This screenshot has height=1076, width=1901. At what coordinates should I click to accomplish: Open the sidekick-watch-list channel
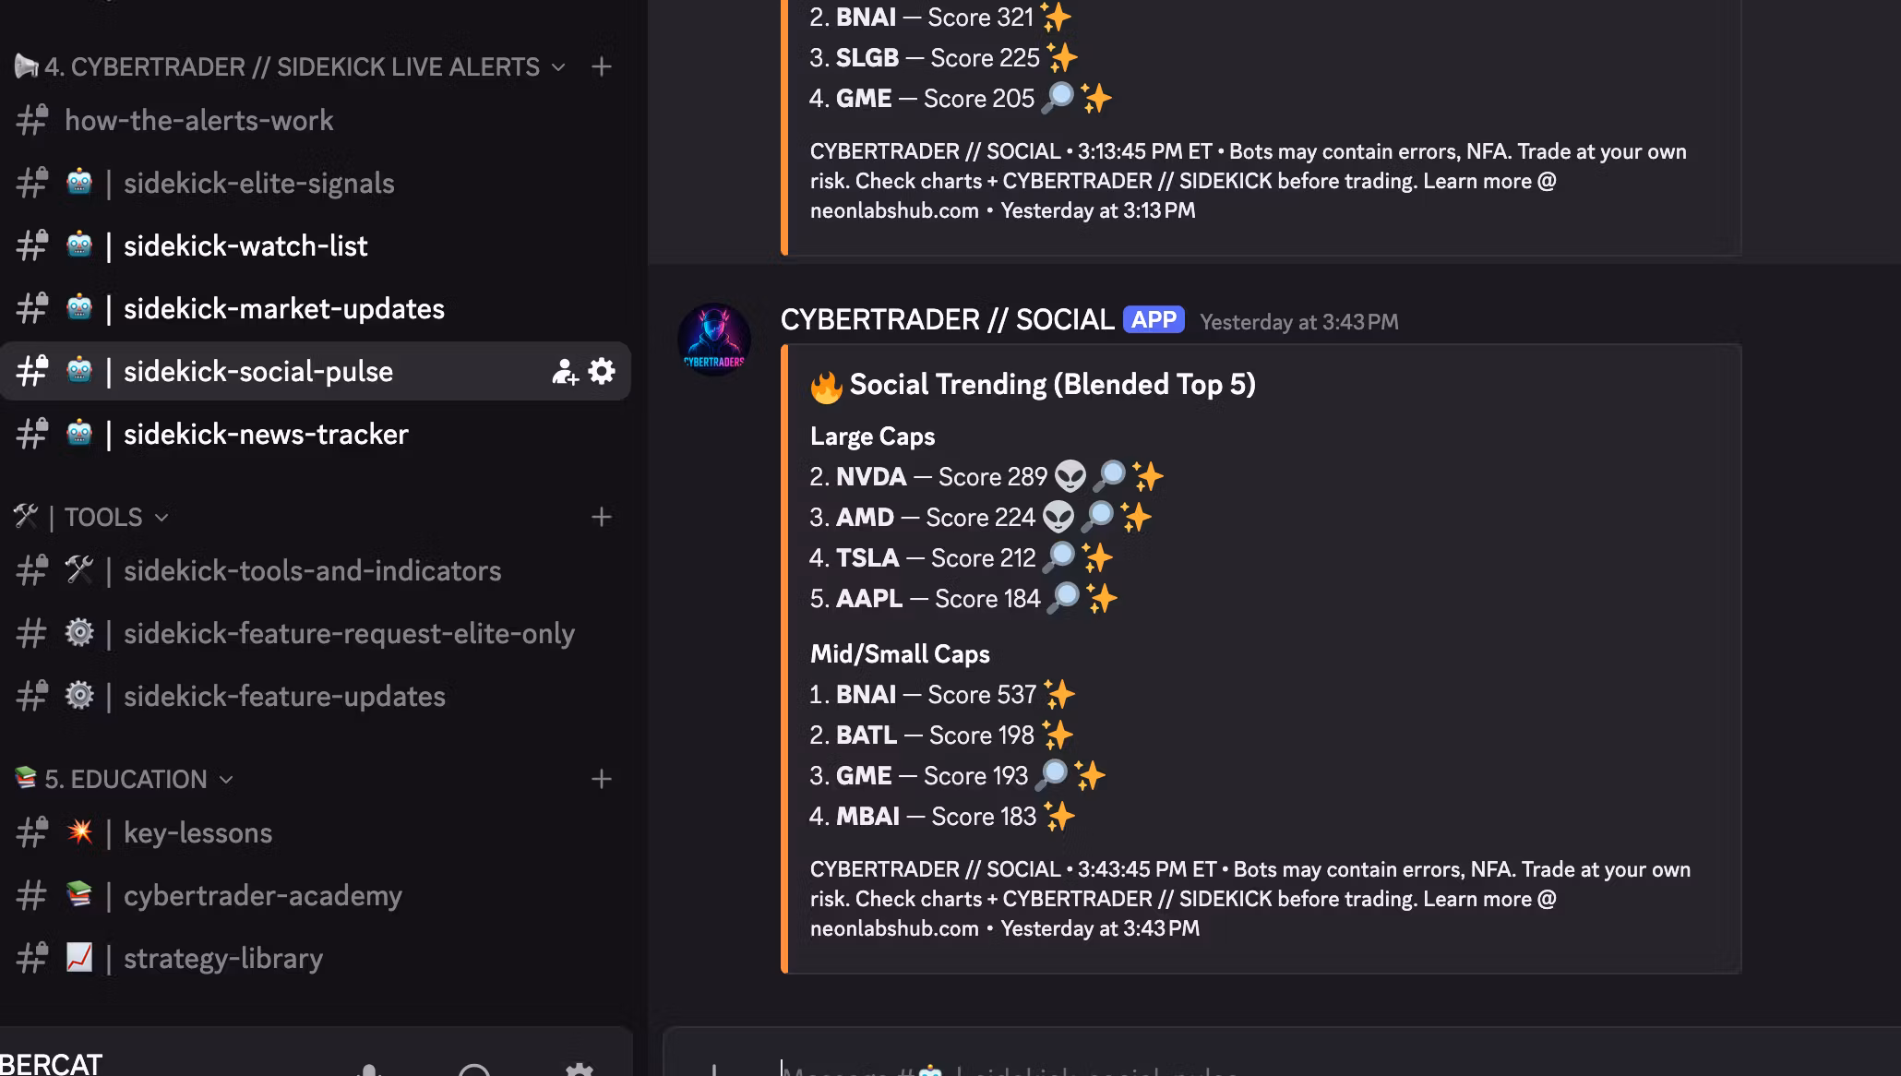[x=245, y=245]
